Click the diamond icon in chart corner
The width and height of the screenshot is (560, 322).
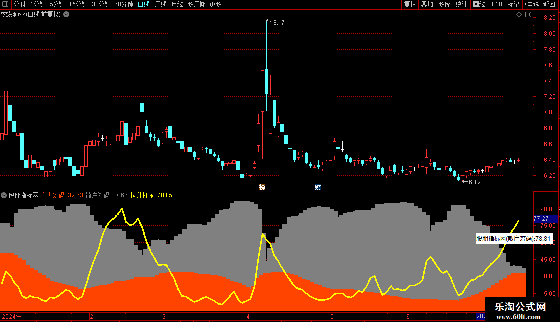point(519,15)
